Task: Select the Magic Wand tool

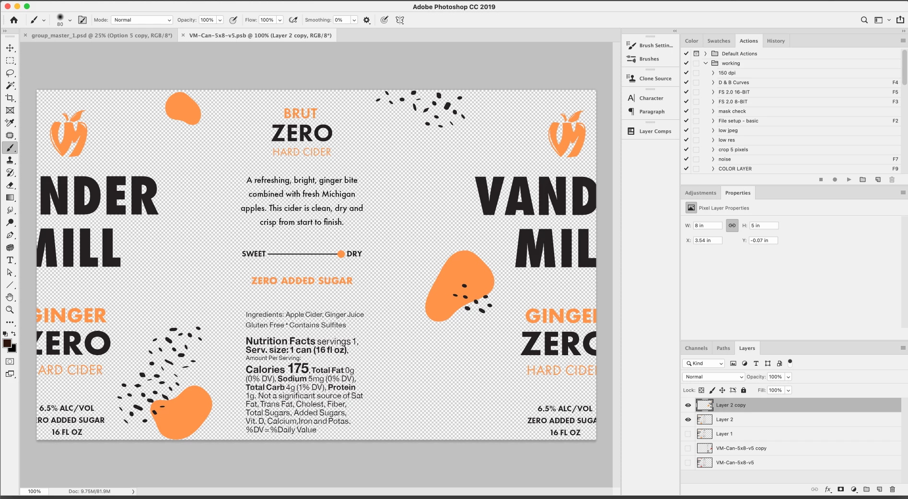Action: point(10,85)
